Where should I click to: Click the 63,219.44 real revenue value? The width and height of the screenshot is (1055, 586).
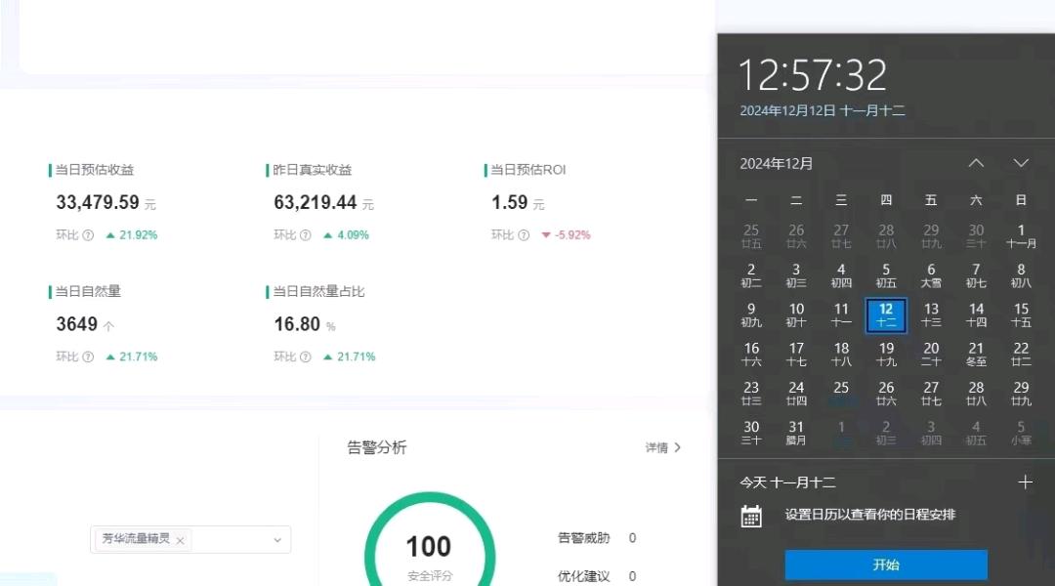tap(315, 202)
